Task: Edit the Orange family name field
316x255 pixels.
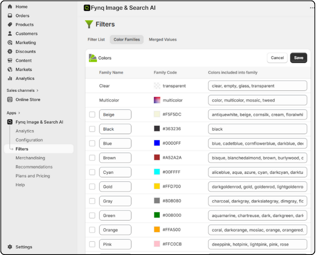Action: pos(115,230)
